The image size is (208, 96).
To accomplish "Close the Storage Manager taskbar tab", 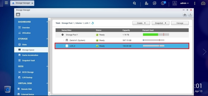I will pos(32,3).
